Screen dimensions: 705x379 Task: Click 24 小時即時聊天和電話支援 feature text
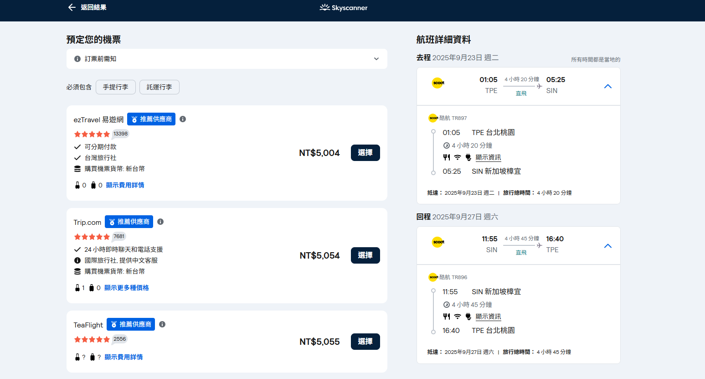point(124,249)
